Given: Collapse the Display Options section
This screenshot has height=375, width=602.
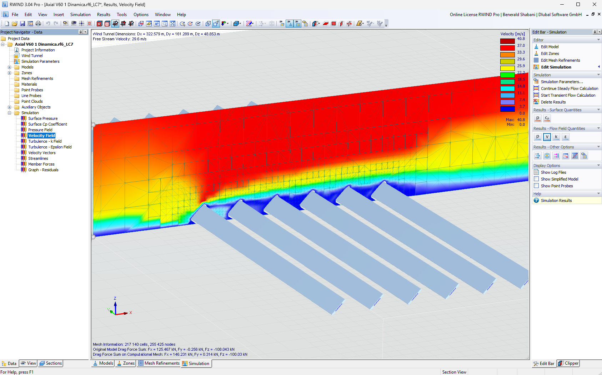Looking at the screenshot, I should point(598,165).
